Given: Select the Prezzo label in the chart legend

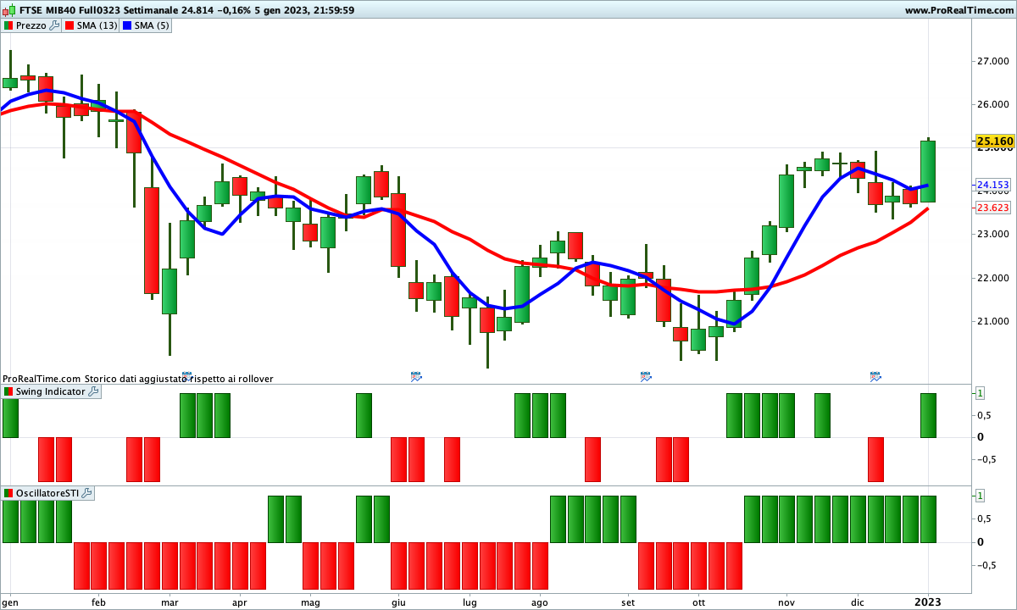Looking at the screenshot, I should click(x=31, y=25).
